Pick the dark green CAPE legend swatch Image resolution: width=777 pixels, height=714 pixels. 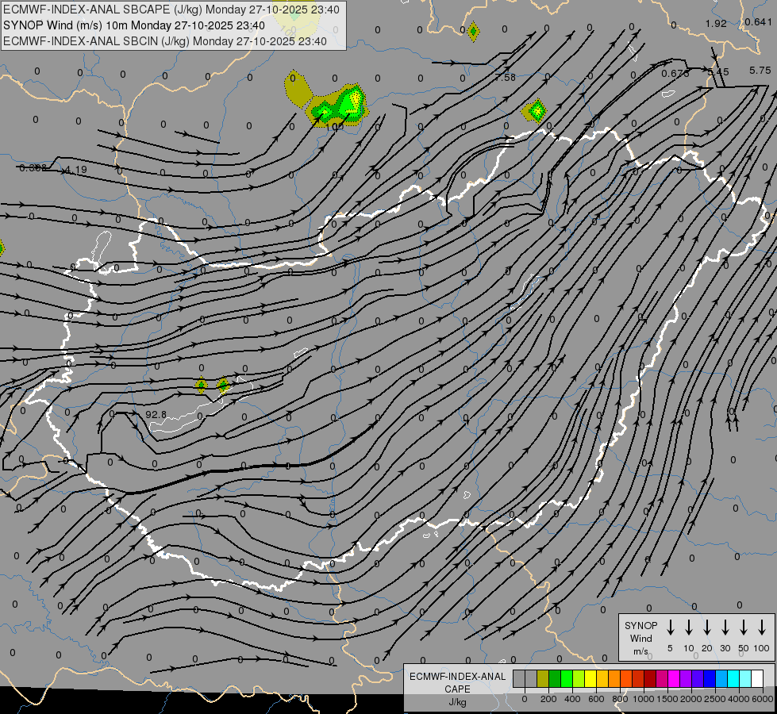tap(555, 678)
